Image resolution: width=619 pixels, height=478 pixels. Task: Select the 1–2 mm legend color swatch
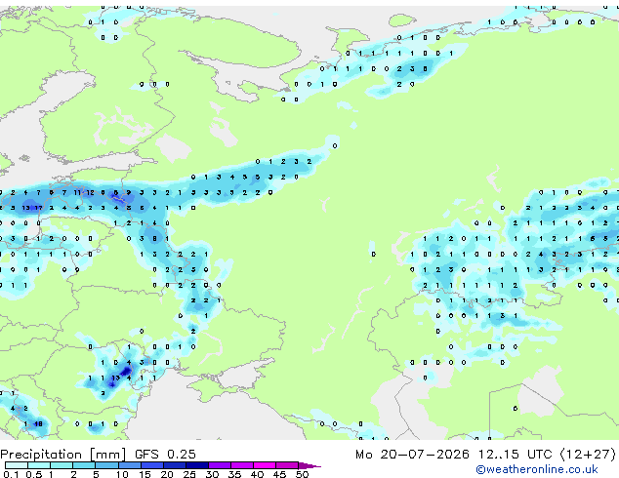click(62, 465)
